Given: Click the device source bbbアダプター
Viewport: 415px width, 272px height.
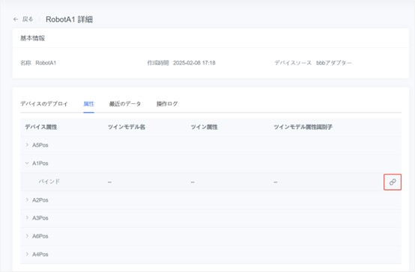Looking at the screenshot, I should pos(334,63).
